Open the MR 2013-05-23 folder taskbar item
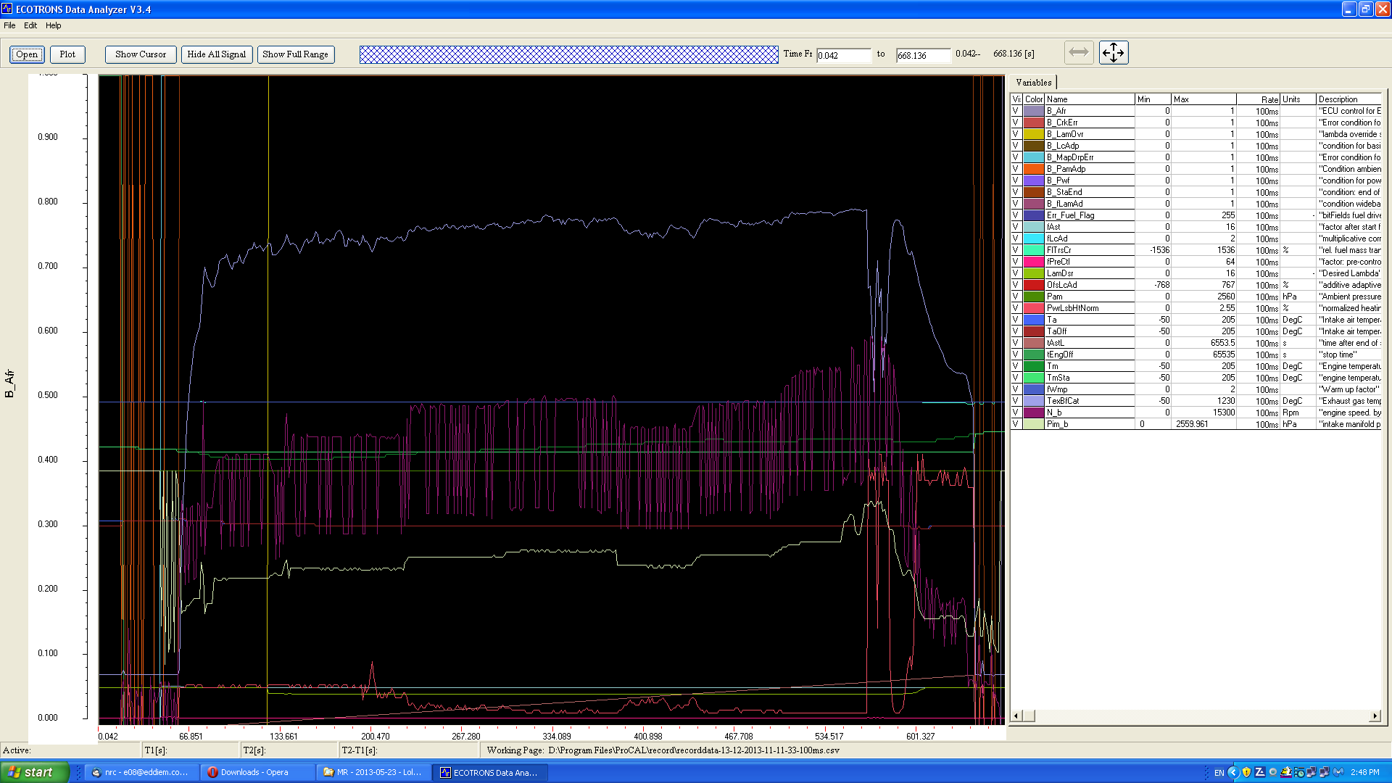This screenshot has height=783, width=1392. click(373, 772)
